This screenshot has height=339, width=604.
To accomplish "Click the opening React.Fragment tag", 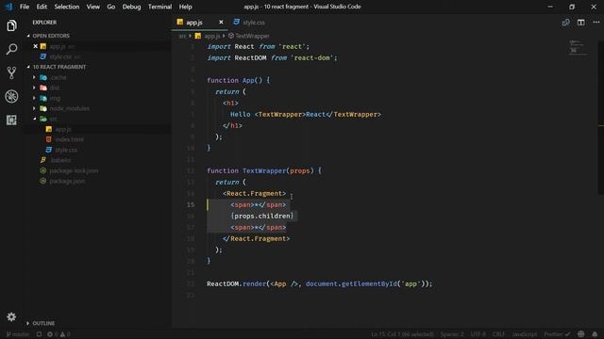I will point(254,193).
